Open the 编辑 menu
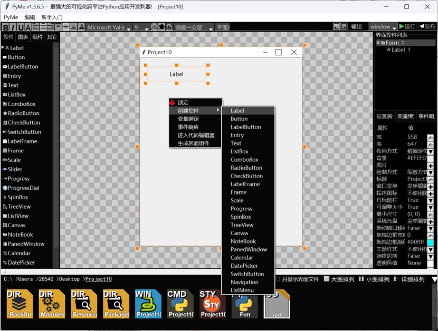 point(30,17)
